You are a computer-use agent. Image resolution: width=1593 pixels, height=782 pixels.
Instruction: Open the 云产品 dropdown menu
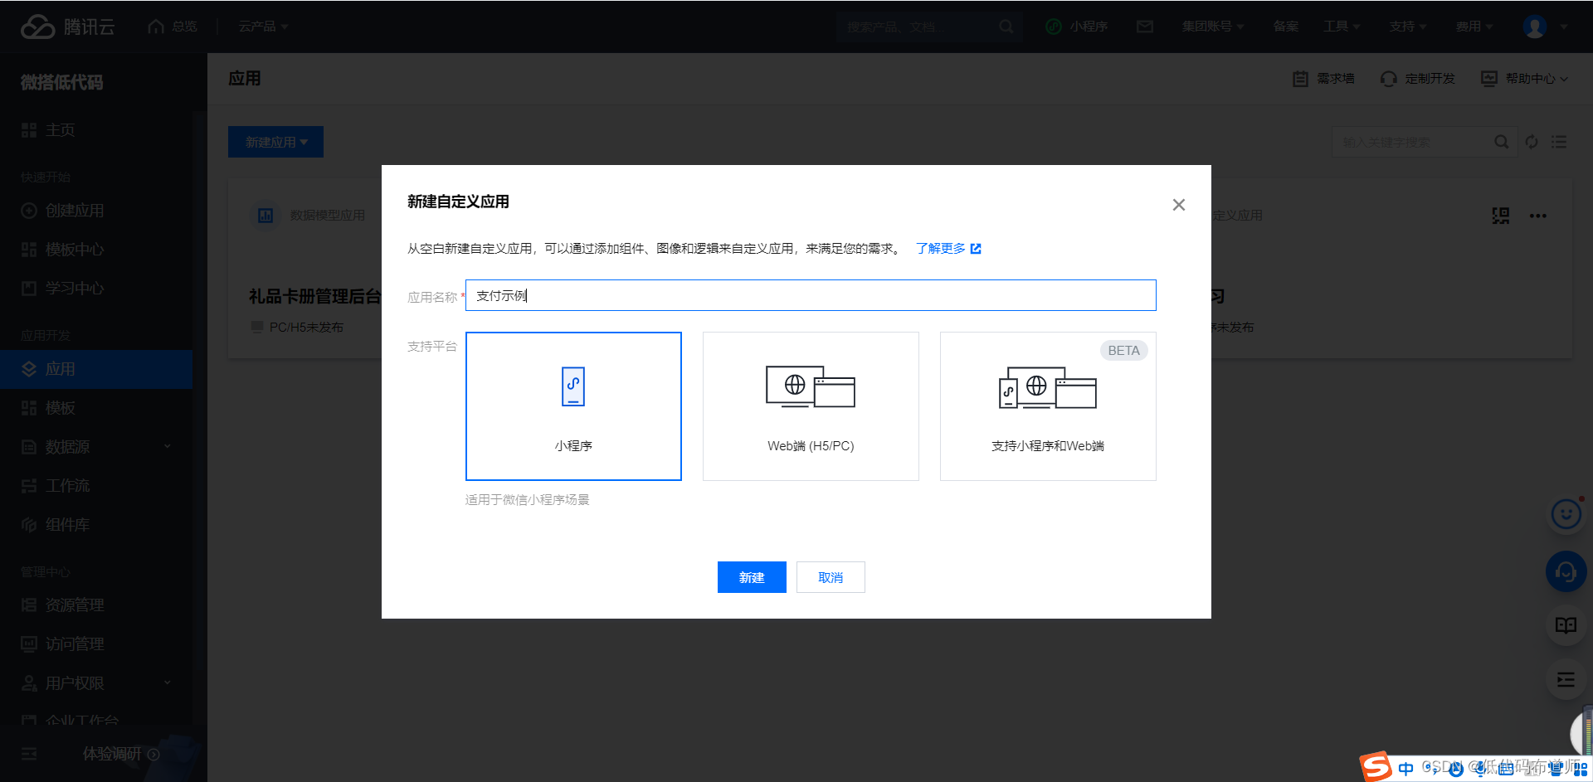[x=263, y=27]
